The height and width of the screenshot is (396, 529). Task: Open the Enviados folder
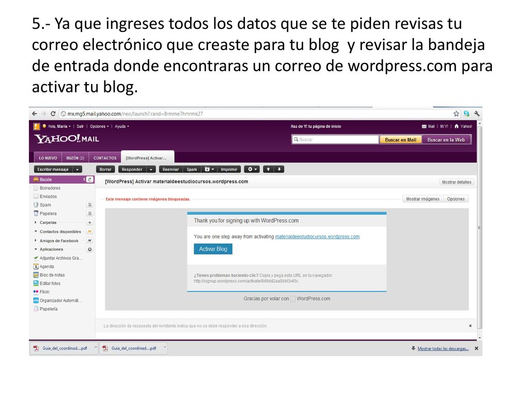[x=48, y=196]
